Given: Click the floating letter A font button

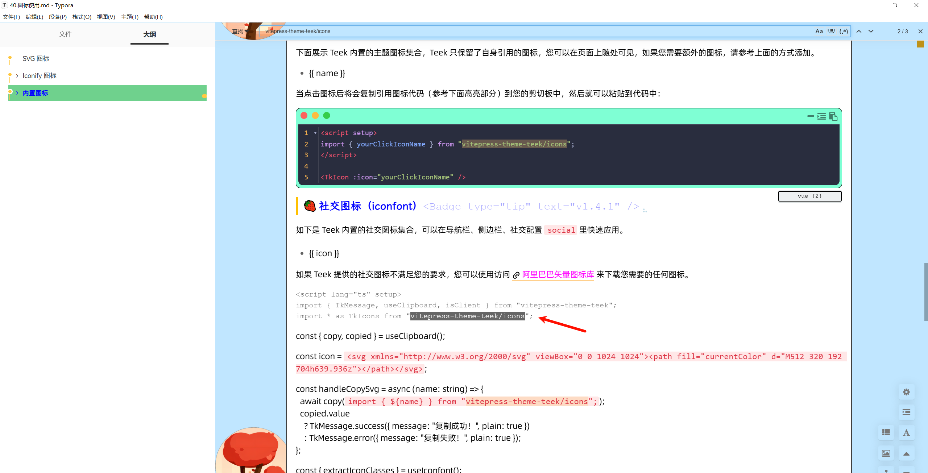Looking at the screenshot, I should pos(906,432).
